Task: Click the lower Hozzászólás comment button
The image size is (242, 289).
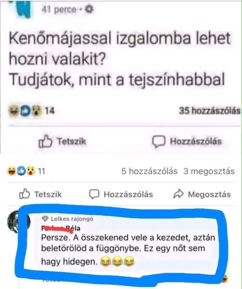Action: pos(121,195)
